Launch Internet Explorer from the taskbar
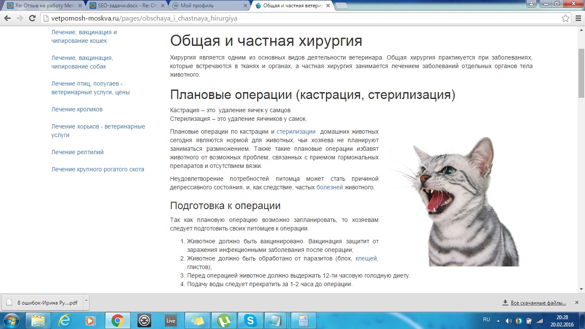The image size is (585, 329). coord(65,320)
